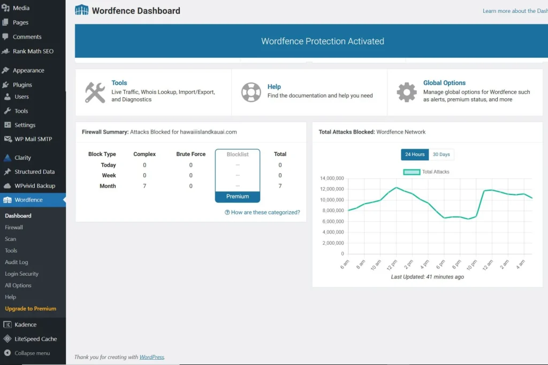Switch chart to 30 Days view
This screenshot has width=548, height=365.
(x=441, y=154)
